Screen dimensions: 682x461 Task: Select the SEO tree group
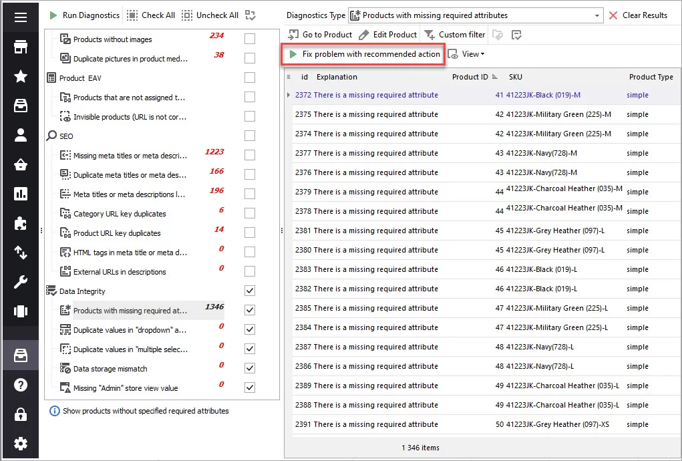click(x=66, y=136)
